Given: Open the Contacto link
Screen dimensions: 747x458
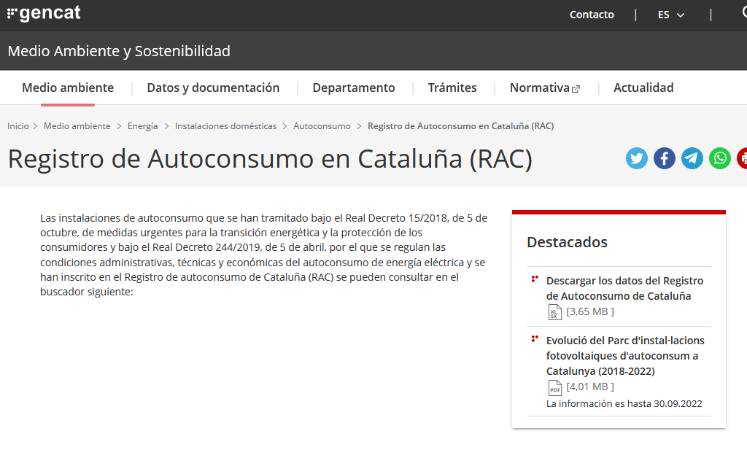Looking at the screenshot, I should (x=592, y=15).
